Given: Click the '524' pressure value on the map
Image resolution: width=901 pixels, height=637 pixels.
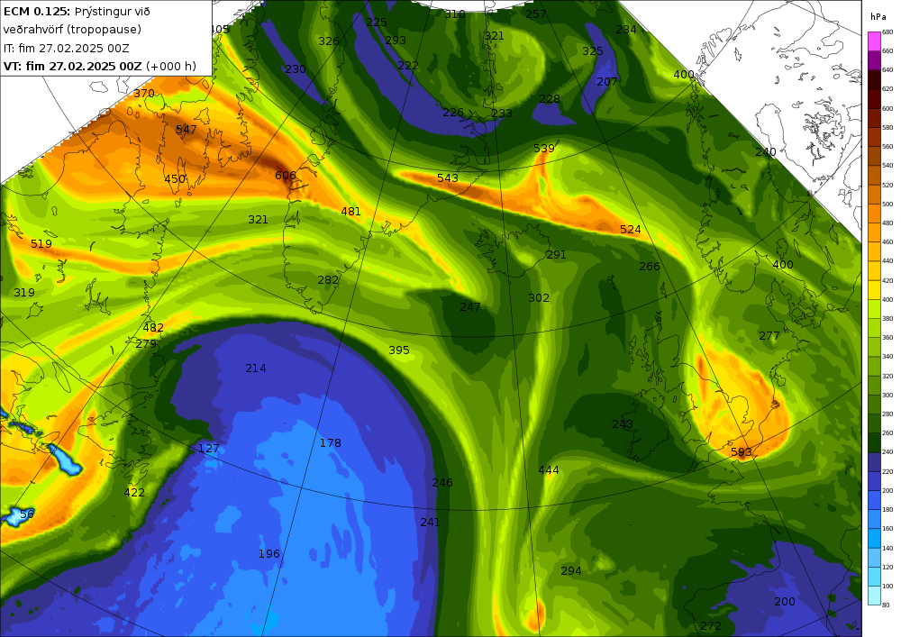Looking at the screenshot, I should click(x=631, y=230).
